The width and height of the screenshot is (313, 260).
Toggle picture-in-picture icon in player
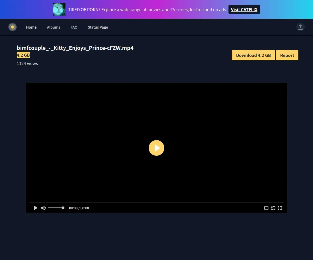click(x=273, y=208)
